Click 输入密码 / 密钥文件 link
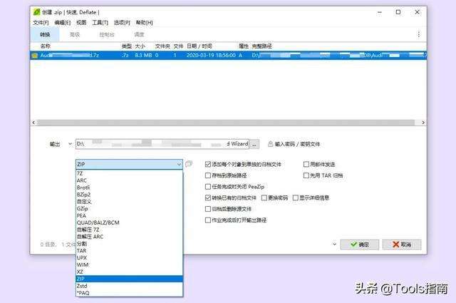This screenshot has height=303, width=456. (297, 144)
